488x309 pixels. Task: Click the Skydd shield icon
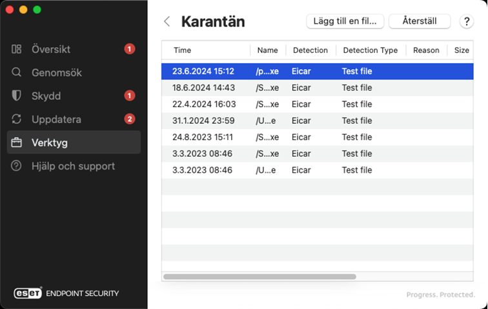16,96
